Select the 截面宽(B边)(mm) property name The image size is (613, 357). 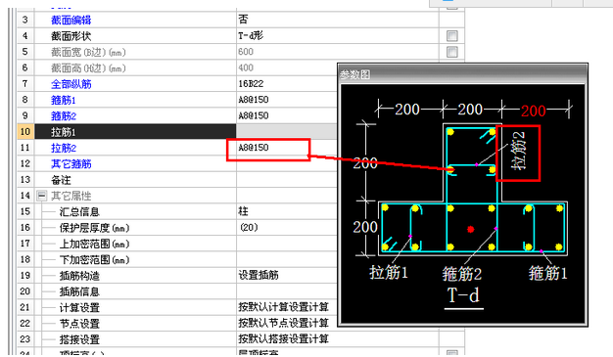(x=88, y=52)
